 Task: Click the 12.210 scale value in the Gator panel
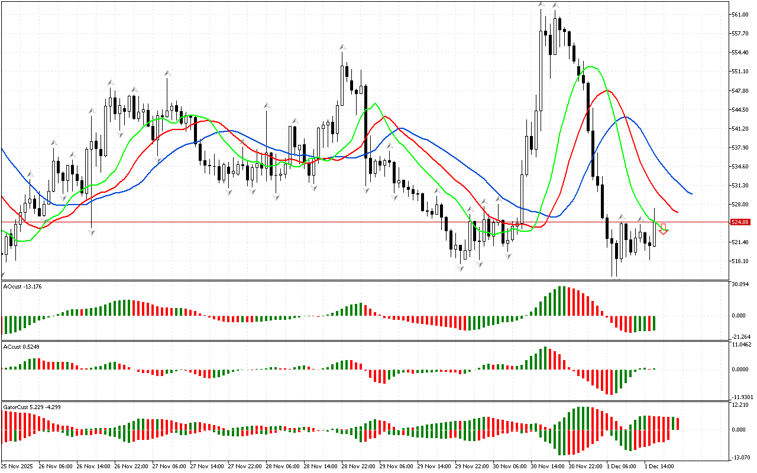coord(740,405)
